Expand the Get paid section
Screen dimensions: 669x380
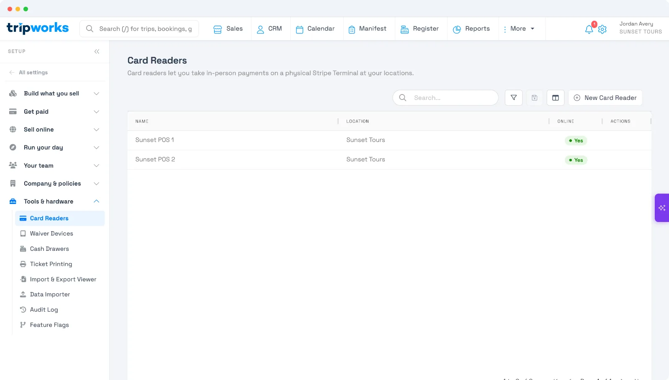coord(97,112)
